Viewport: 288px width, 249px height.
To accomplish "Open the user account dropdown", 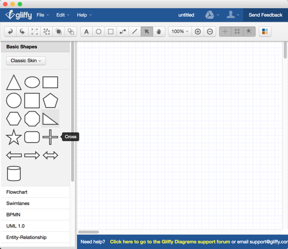I will 232,15.
